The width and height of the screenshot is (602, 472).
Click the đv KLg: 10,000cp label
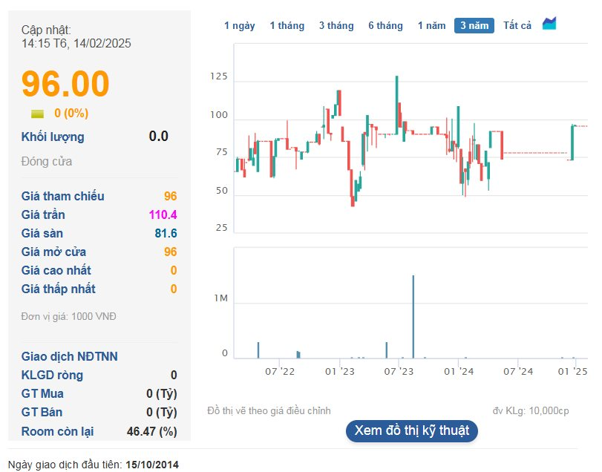pyautogui.click(x=531, y=410)
